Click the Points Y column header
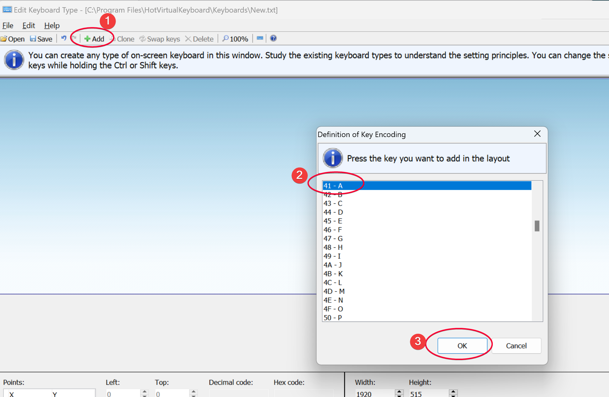The width and height of the screenshot is (609, 397). coord(73,394)
